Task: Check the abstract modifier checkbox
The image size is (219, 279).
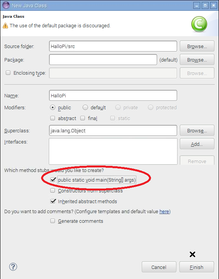Action: (53, 118)
